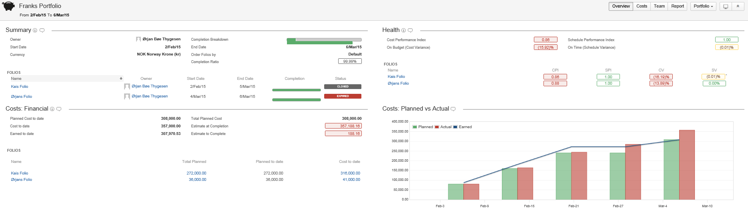Collapse the header using double-chevron icon
Image resolution: width=748 pixels, height=220 pixels.
(x=738, y=6)
